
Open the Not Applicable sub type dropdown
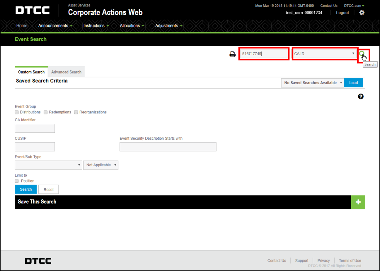pos(101,165)
